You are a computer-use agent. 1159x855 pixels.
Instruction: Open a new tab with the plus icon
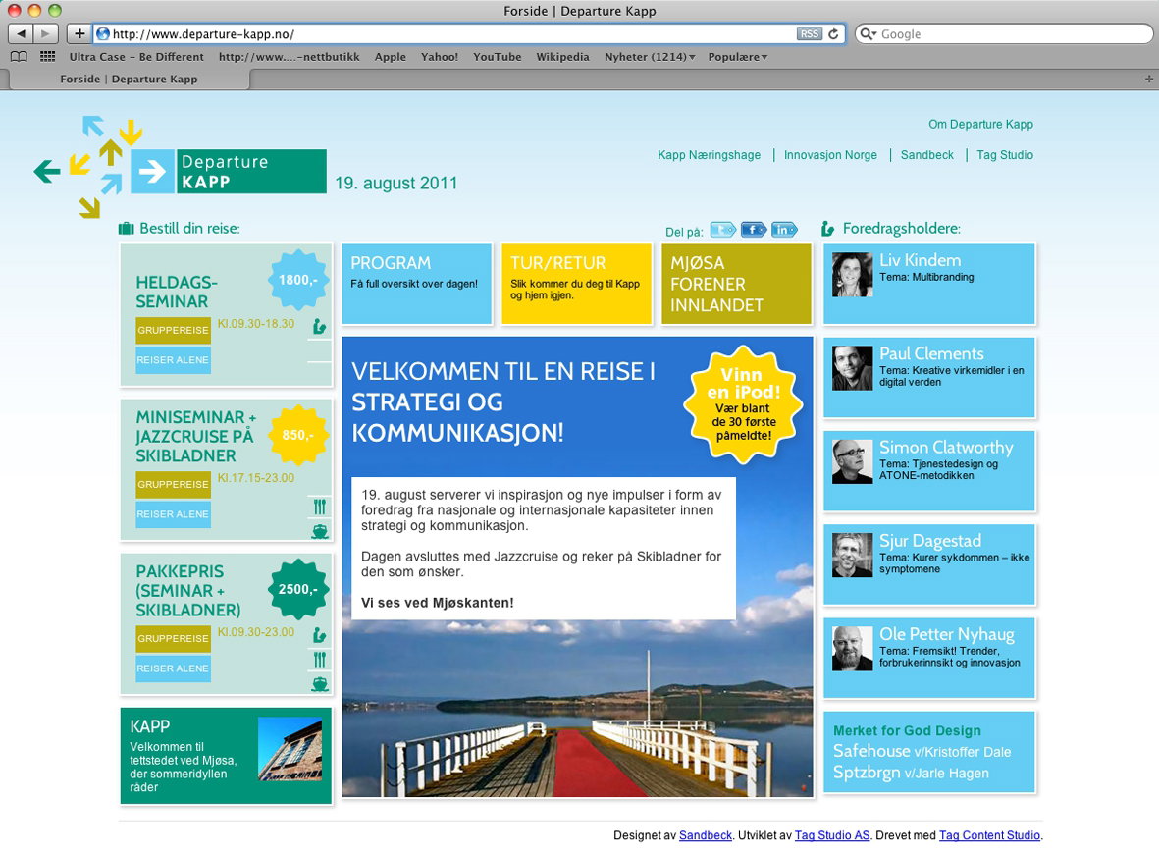1148,79
